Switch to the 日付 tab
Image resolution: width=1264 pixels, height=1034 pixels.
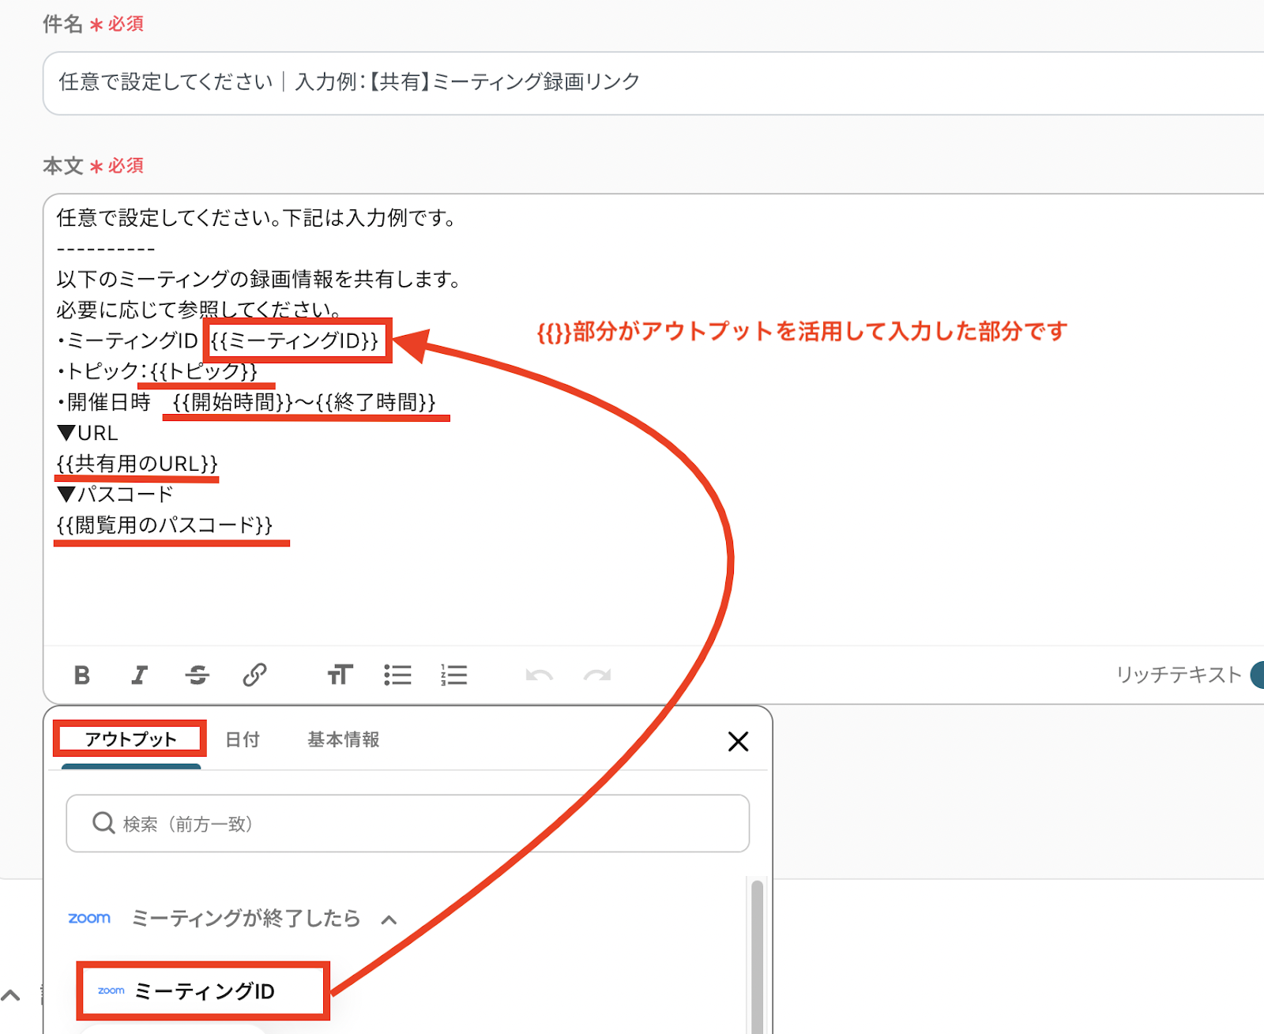(x=243, y=739)
